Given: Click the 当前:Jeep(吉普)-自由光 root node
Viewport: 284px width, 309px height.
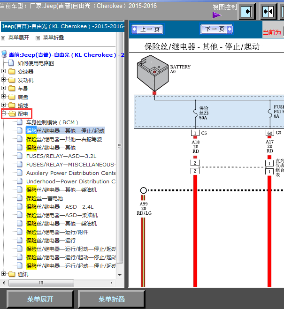Looking at the screenshot, I should [67, 55].
